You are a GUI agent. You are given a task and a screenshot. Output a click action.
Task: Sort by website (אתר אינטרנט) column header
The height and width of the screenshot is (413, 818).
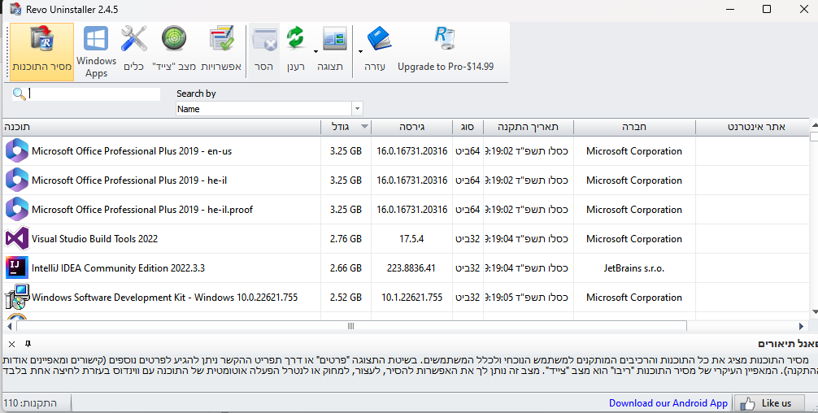coord(752,127)
